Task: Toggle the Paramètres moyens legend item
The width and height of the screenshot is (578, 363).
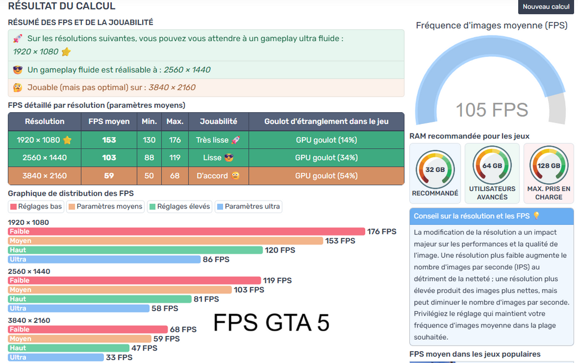Action: (x=105, y=206)
